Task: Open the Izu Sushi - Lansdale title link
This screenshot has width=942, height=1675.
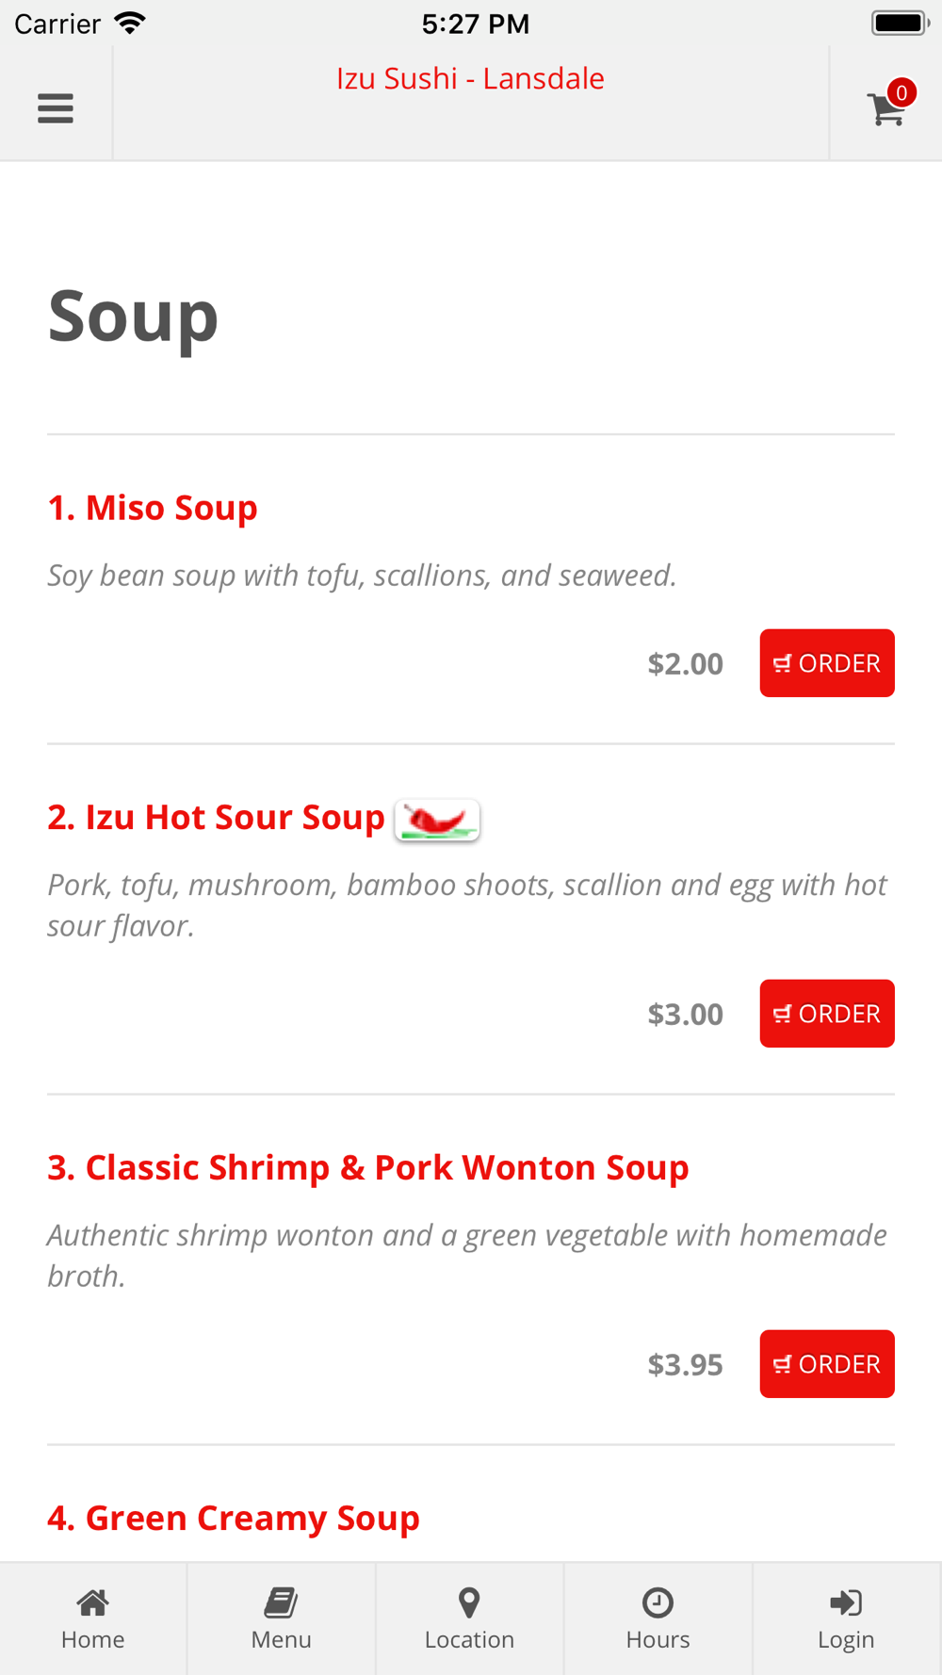Action: tap(470, 78)
